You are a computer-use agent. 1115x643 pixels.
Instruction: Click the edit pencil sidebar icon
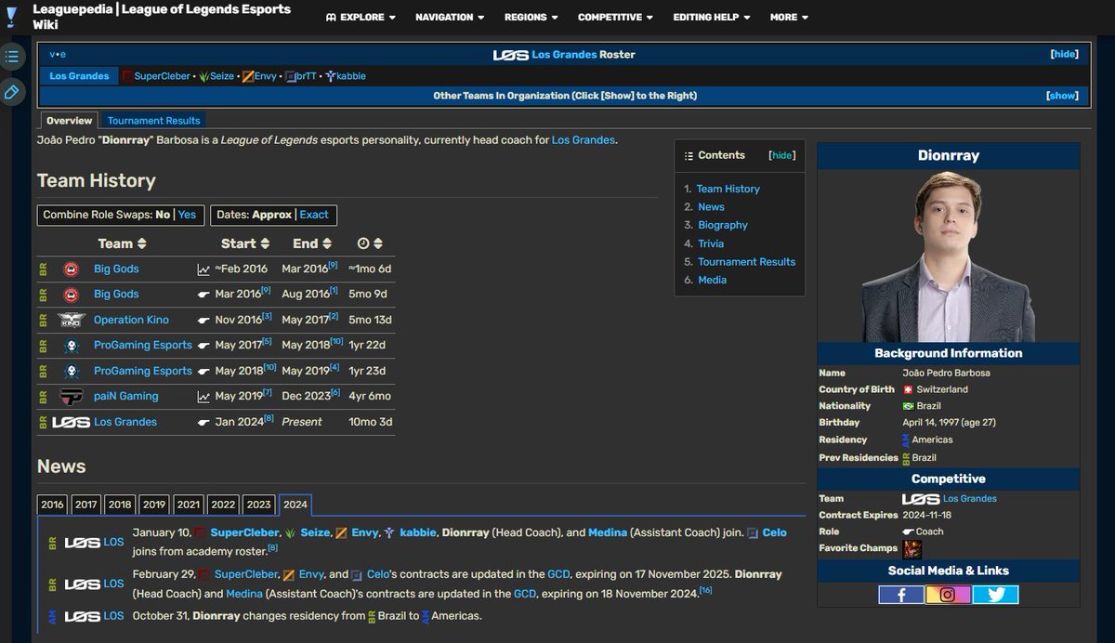pyautogui.click(x=11, y=91)
